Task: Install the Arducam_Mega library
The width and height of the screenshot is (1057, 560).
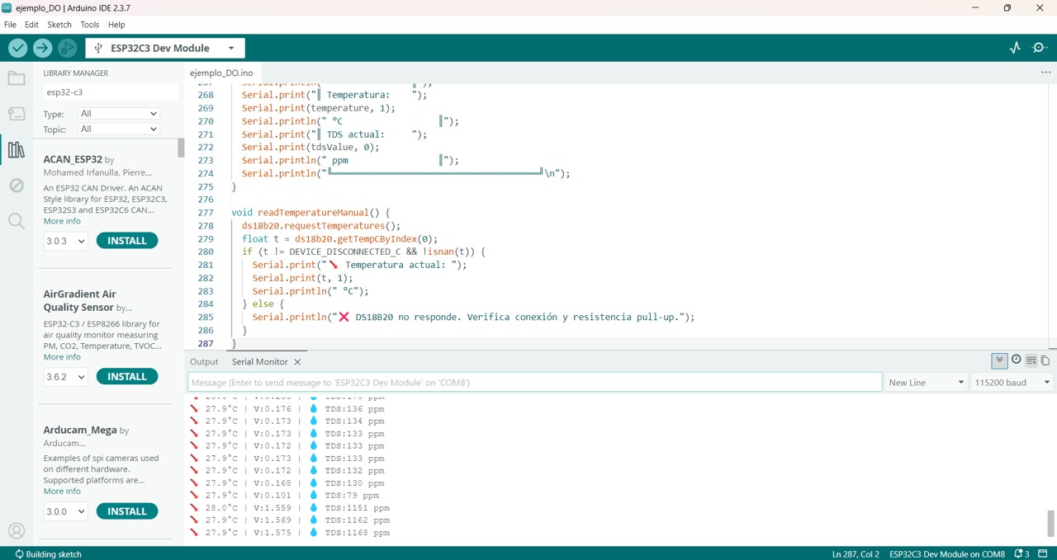Action: pyautogui.click(x=127, y=511)
